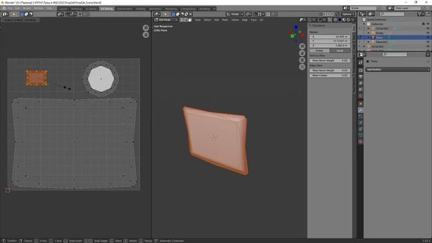Open Object Constraints properties tab icon
The width and height of the screenshot is (432, 243).
(360, 129)
